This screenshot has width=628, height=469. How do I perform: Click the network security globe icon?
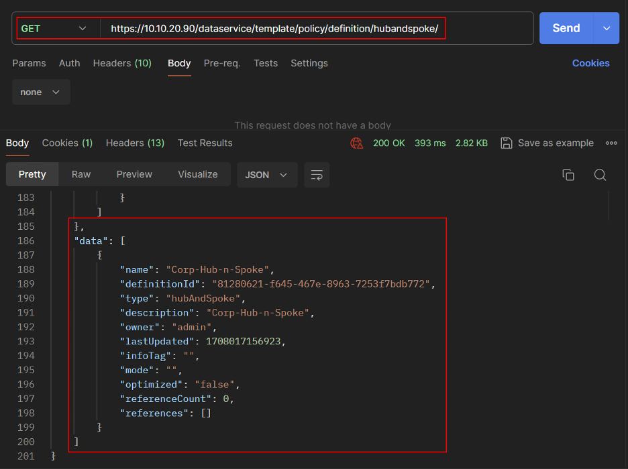pyautogui.click(x=356, y=143)
